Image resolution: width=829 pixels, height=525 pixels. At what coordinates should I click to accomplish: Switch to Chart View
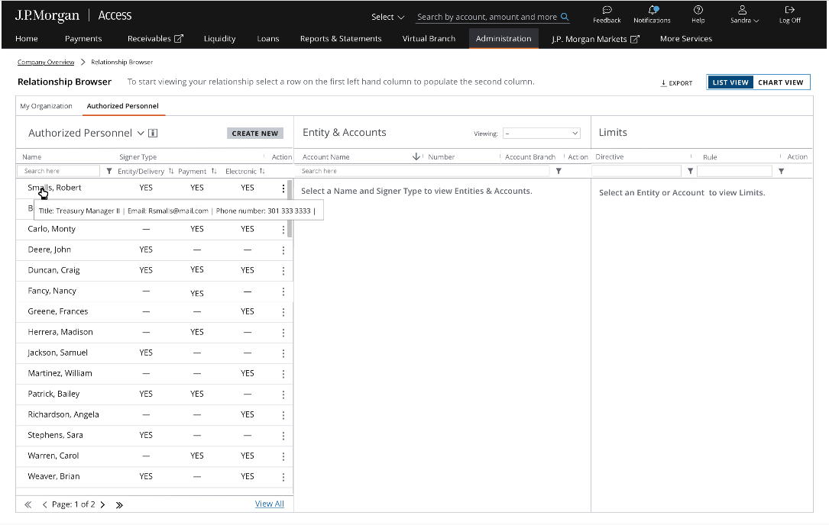click(780, 82)
